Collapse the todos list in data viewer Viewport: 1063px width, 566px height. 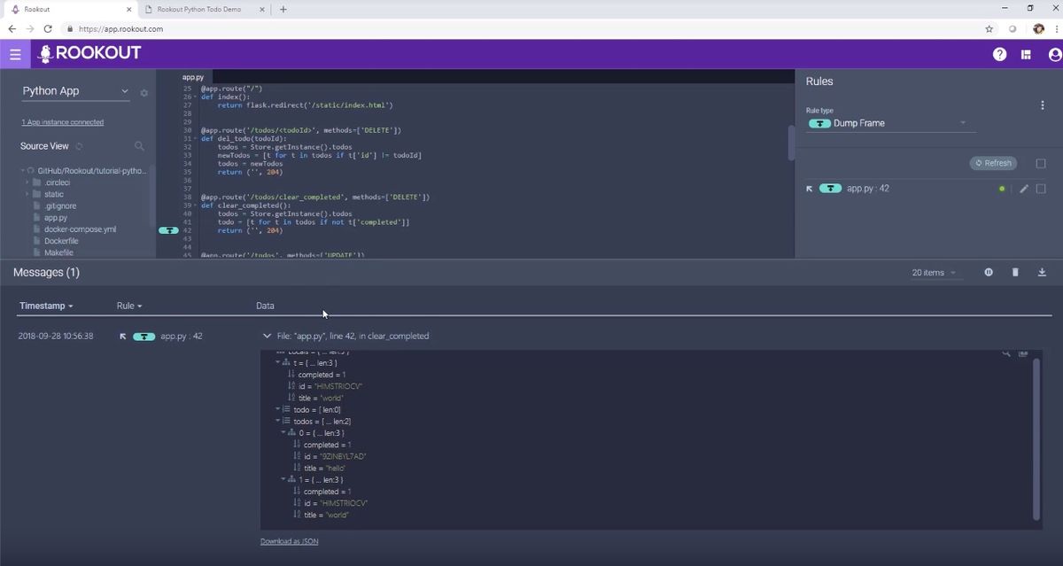click(277, 421)
